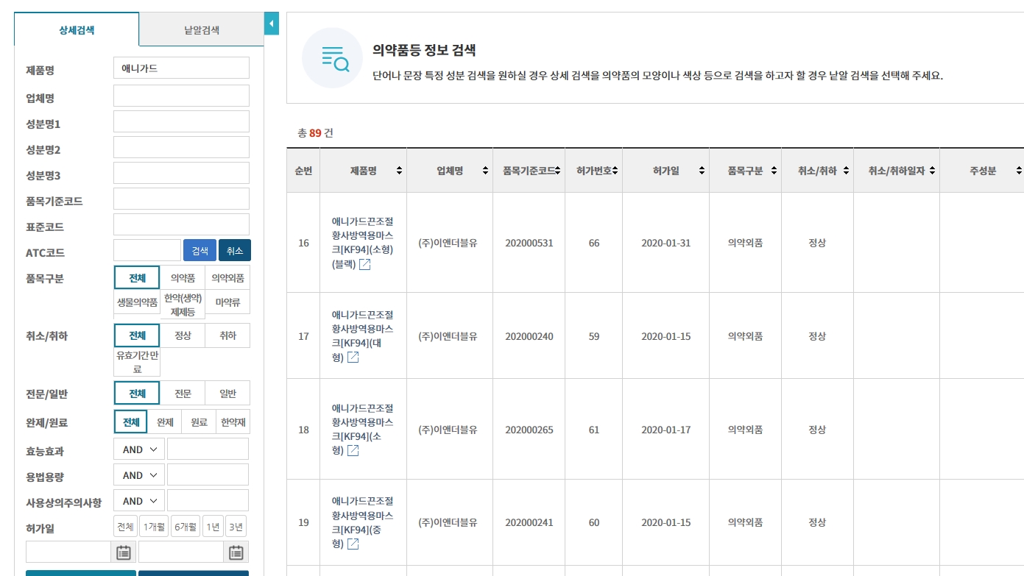Open 애니가드끈조절황사방역용마스크[KF94](대형) product link
The width and height of the screenshot is (1024, 576).
(362, 336)
